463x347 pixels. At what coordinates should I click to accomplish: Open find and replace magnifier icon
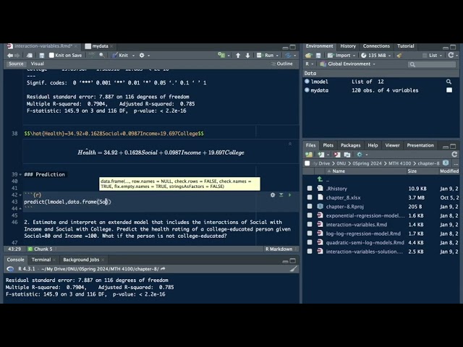pos(101,55)
